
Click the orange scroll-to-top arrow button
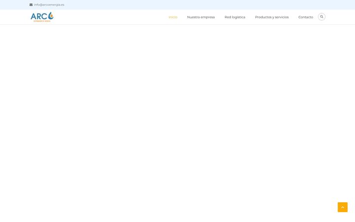click(342, 207)
